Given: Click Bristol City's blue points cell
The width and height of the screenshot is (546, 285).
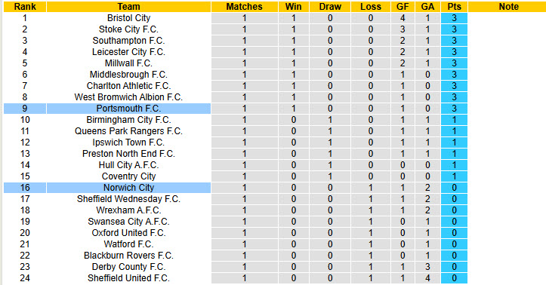Looking at the screenshot, I should (454, 18).
